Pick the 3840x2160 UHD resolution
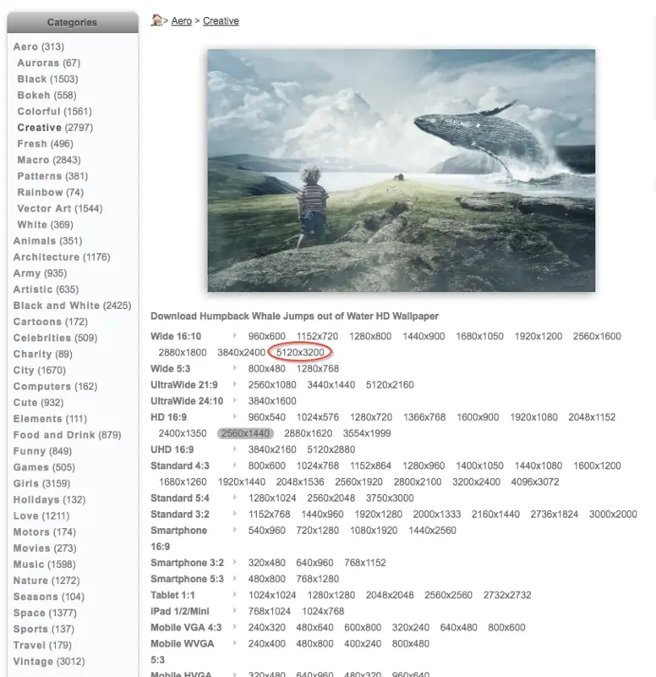 pos(271,449)
